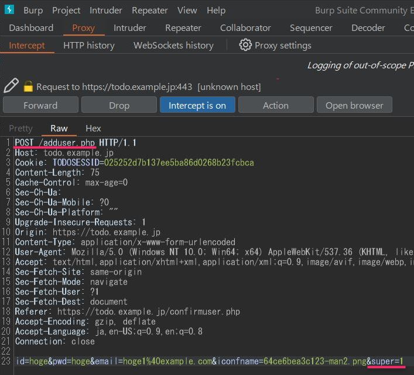
Task: Click the 'Content-Length: 75' header
Action: pos(57,172)
